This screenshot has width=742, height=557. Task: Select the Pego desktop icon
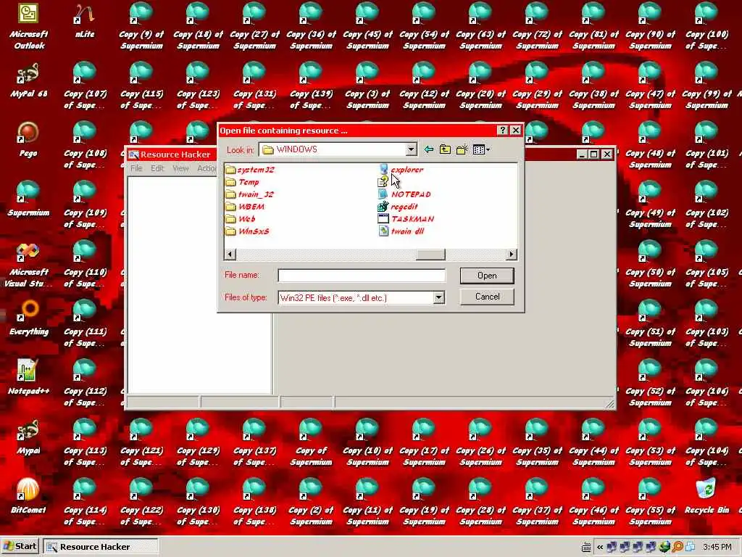point(28,140)
